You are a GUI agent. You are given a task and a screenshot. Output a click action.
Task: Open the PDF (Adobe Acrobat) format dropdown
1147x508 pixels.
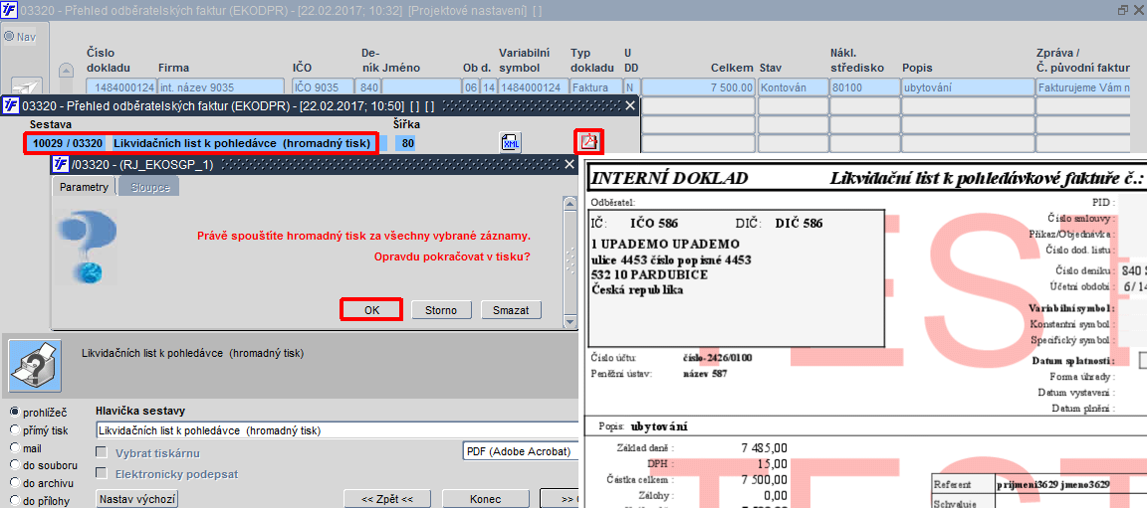click(x=521, y=451)
